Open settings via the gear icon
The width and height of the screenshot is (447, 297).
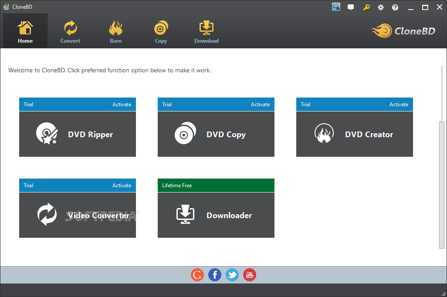click(x=381, y=7)
